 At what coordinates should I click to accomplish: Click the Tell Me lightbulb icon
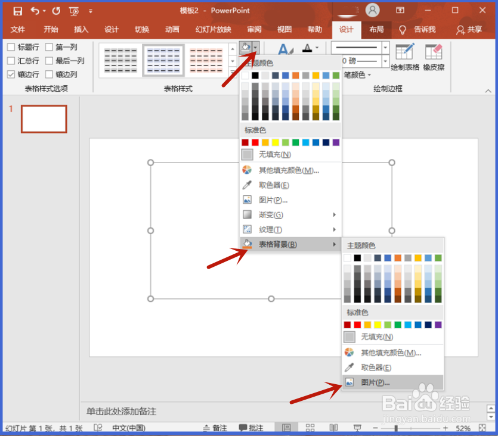click(x=403, y=30)
